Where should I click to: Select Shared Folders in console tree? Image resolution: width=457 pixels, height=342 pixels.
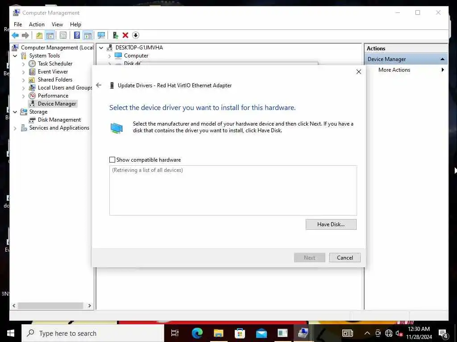(55, 80)
